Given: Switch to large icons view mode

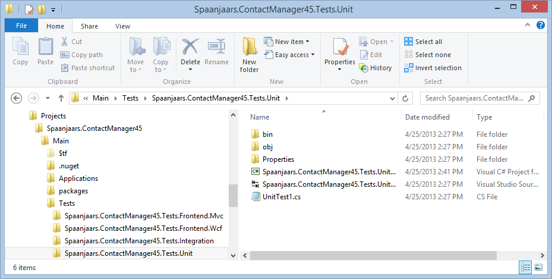Looking at the screenshot, I should 538,268.
